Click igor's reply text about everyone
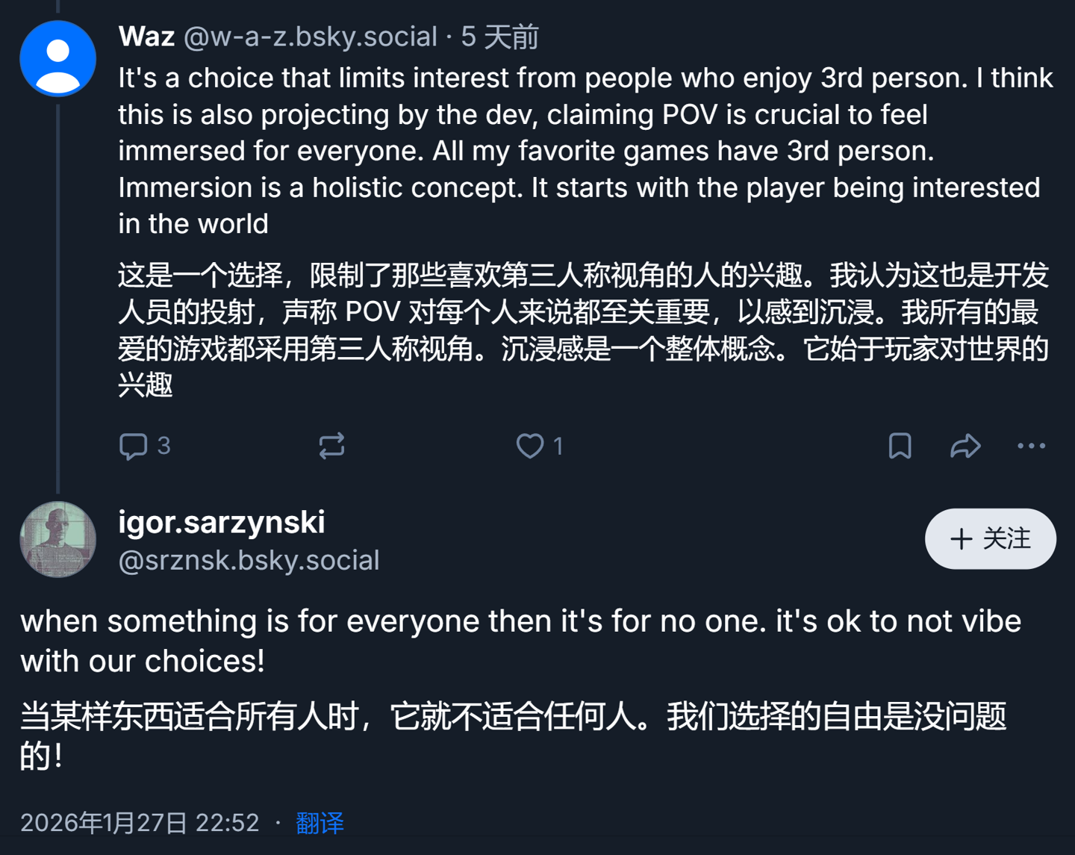Screen dimensions: 1075x855 tap(520, 641)
